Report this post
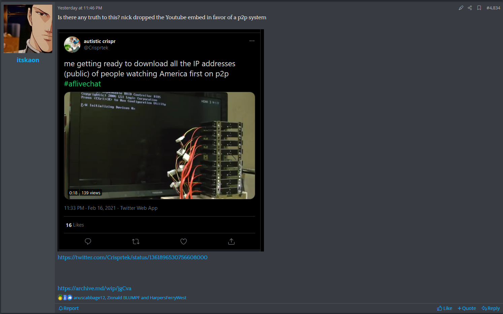Screen dimensions: 503x314 [x=69, y=308]
